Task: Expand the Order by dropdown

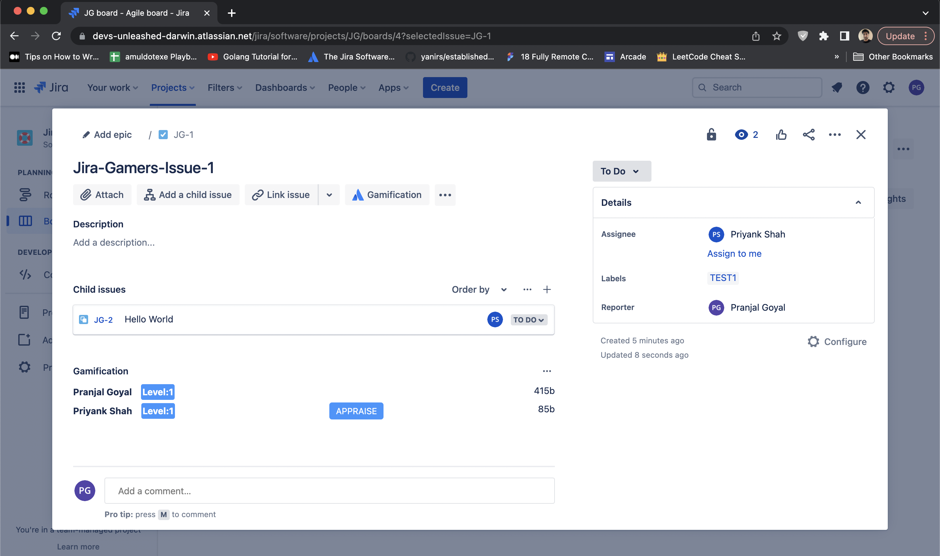Action: tap(479, 290)
